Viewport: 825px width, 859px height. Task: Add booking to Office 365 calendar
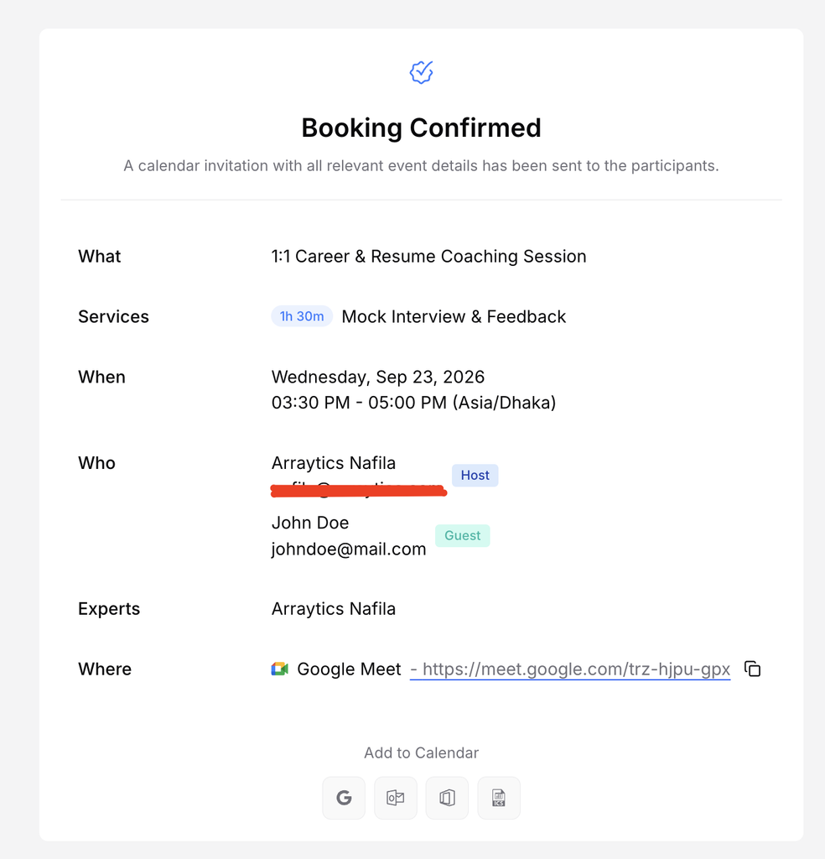(447, 798)
